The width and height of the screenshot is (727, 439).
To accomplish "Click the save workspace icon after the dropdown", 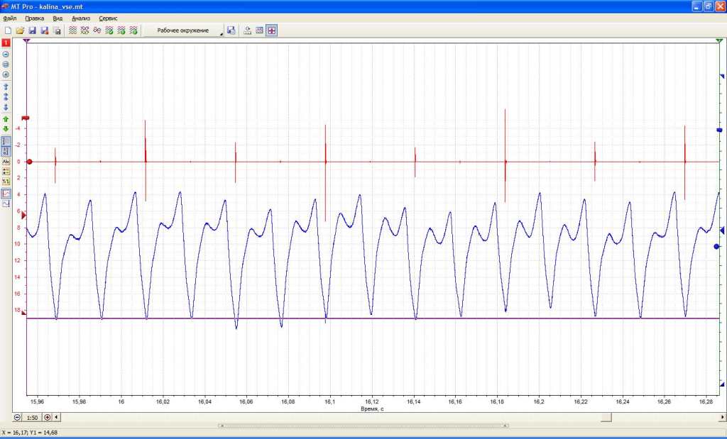I will tap(231, 30).
